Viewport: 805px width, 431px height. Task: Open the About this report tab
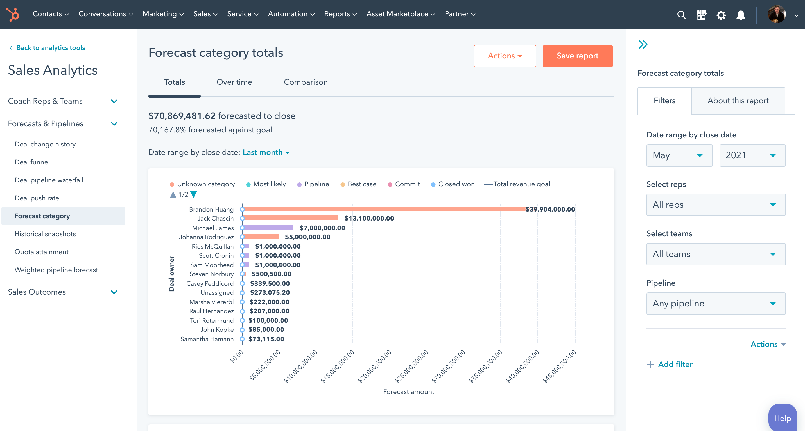738,100
